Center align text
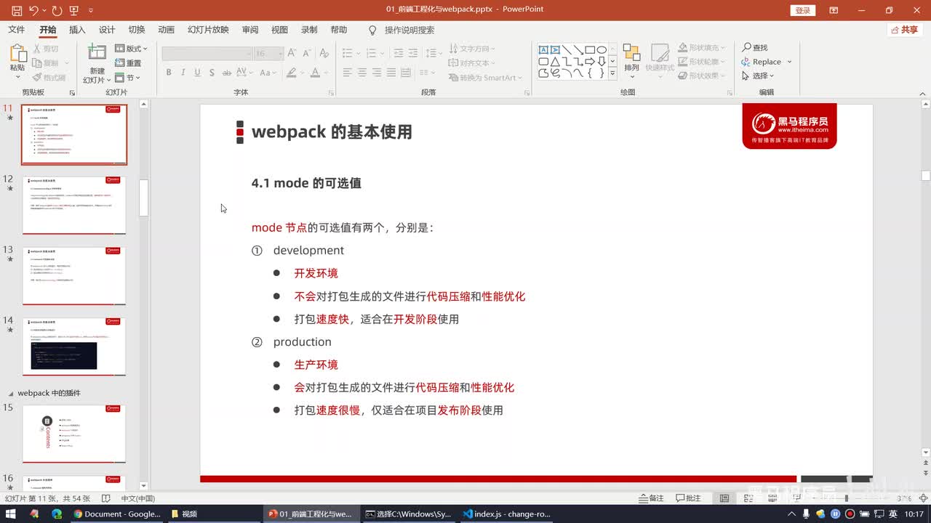 [x=362, y=73]
